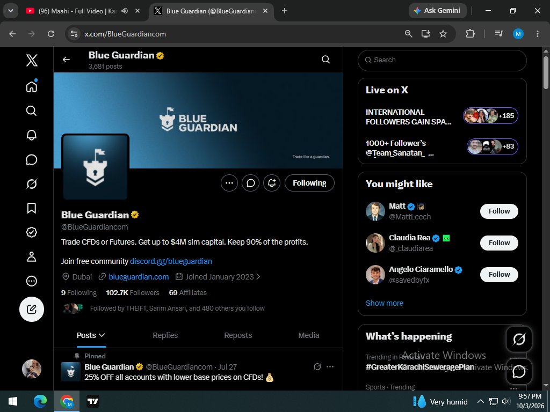Click the page vertical scrollbar
This screenshot has width=550, height=412.
pos(546,72)
